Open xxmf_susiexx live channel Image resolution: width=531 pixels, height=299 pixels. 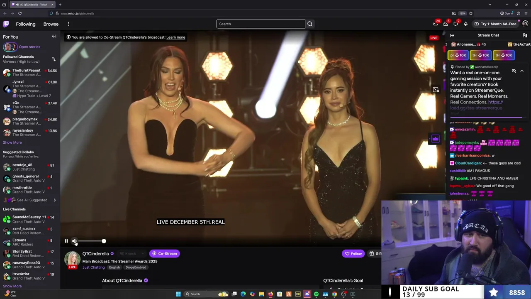30,231
